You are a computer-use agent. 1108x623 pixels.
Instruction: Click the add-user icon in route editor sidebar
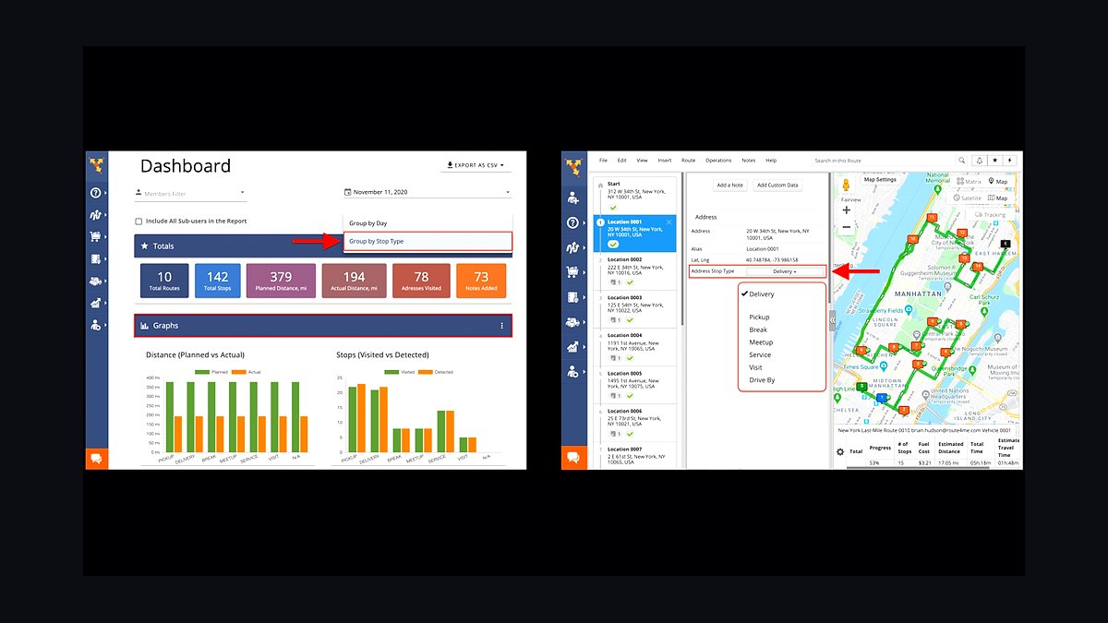point(572,198)
